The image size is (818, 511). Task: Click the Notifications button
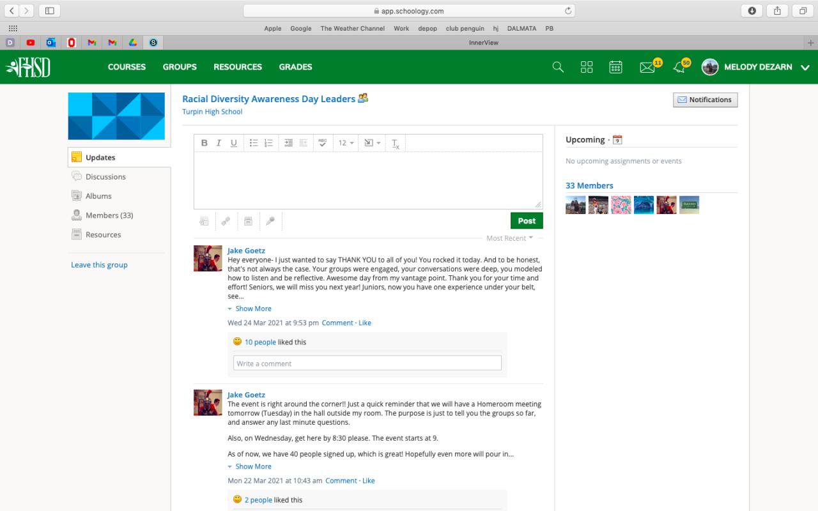click(706, 100)
